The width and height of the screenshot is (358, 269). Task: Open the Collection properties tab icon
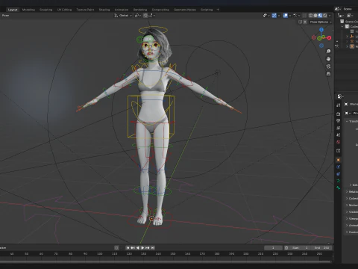(x=339, y=151)
